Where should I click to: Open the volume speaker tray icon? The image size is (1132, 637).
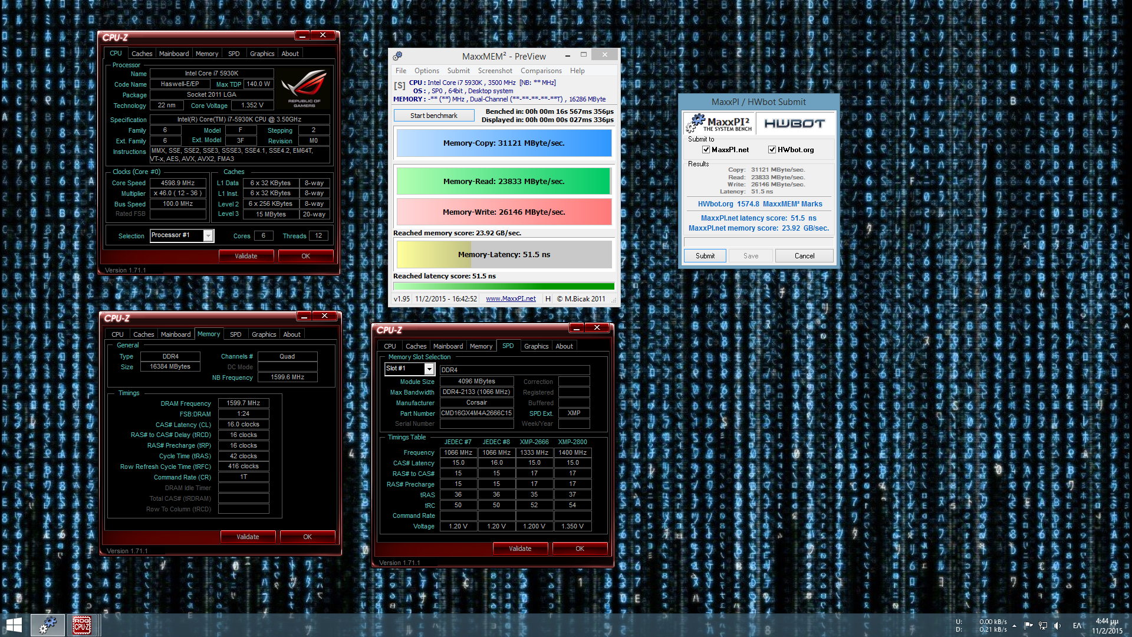(x=1058, y=626)
